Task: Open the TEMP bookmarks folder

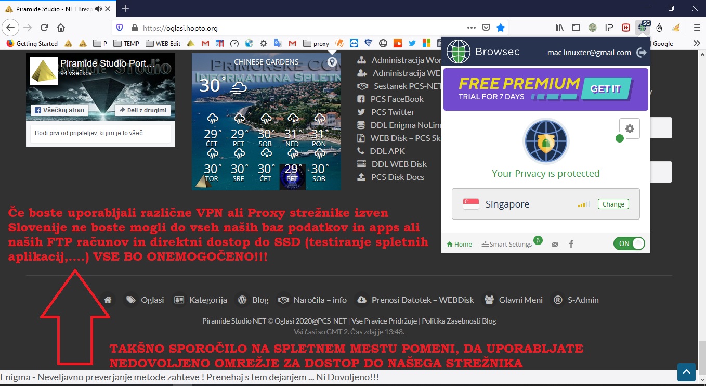Action: tap(126, 43)
